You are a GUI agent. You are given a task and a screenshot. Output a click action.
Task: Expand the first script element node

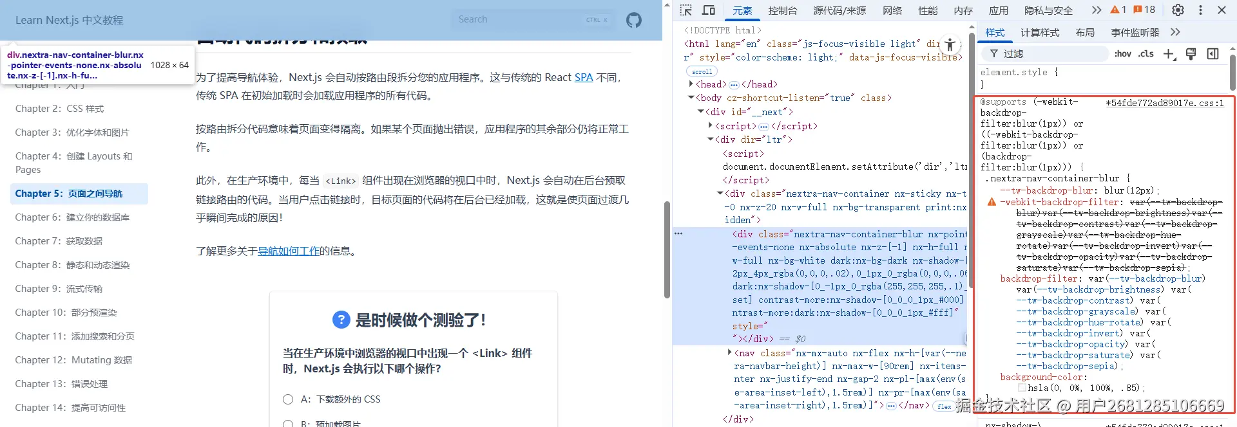point(711,126)
